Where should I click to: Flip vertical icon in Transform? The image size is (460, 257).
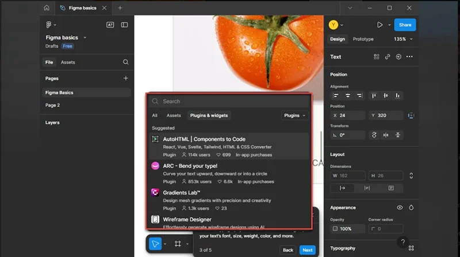(398, 135)
